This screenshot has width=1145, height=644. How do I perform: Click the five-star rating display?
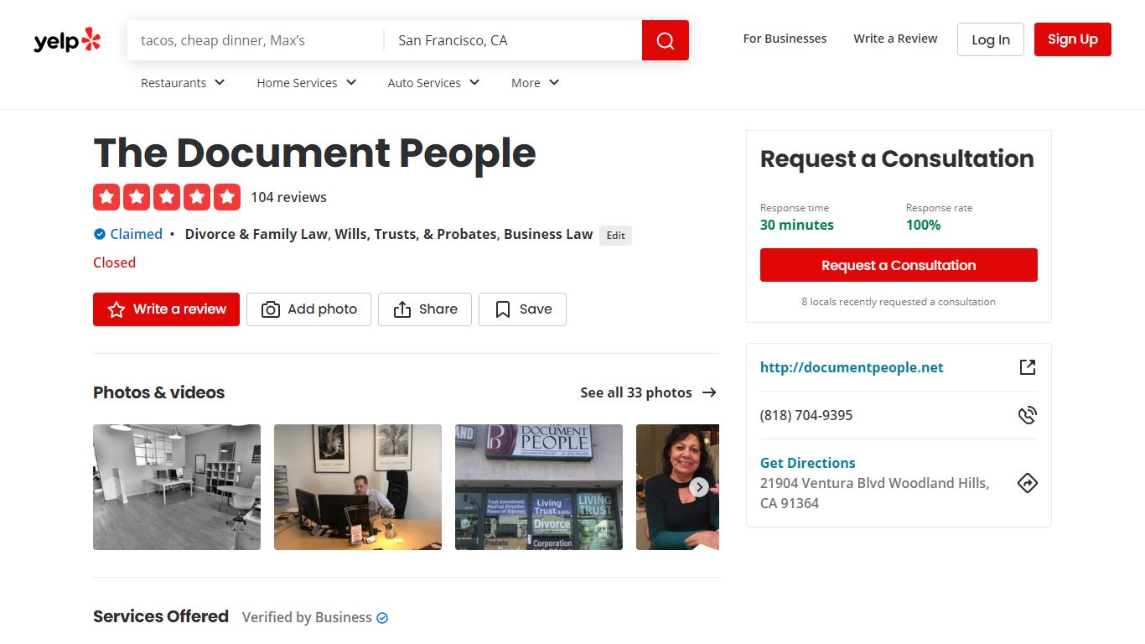pos(167,197)
